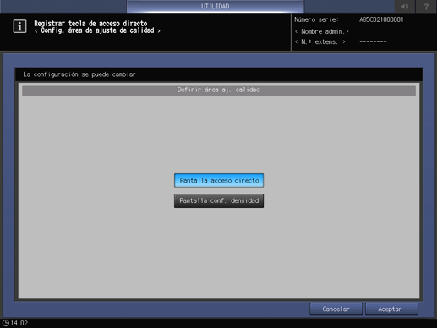This screenshot has height=328, width=437.
Task: Click 'Config. área de ajuste de calidad' subtitle
Action: [x=97, y=30]
